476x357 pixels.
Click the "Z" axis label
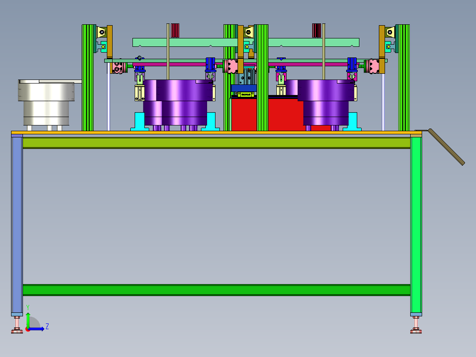[47, 327]
